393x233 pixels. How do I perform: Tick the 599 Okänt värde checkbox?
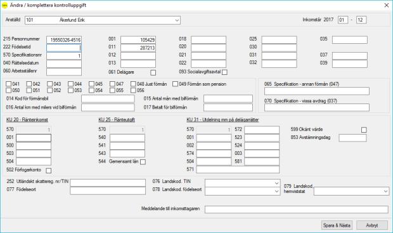[364, 130]
